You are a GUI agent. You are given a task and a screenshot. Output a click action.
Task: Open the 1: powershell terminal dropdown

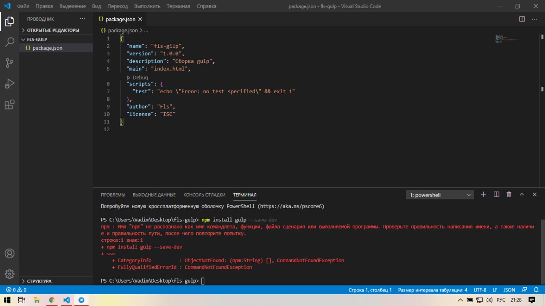[x=440, y=195]
